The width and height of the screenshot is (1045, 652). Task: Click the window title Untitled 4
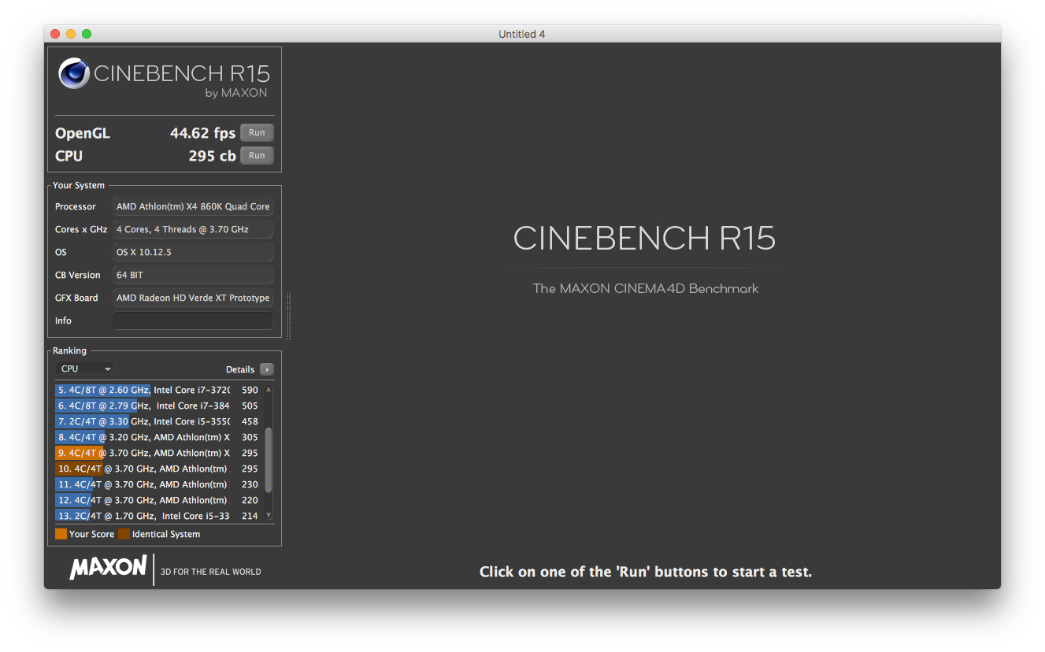click(522, 34)
